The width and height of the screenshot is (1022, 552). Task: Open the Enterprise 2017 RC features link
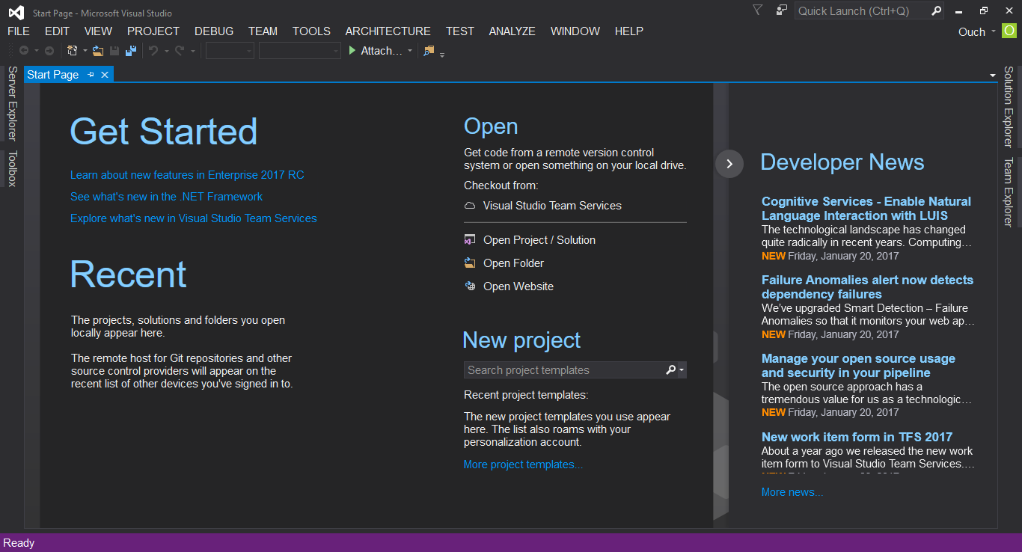(187, 175)
